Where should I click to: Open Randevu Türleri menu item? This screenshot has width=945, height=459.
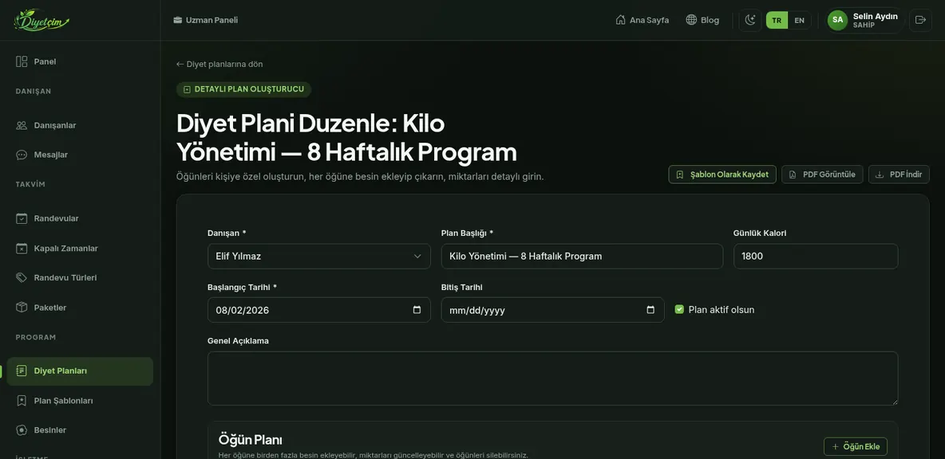[x=80, y=278]
